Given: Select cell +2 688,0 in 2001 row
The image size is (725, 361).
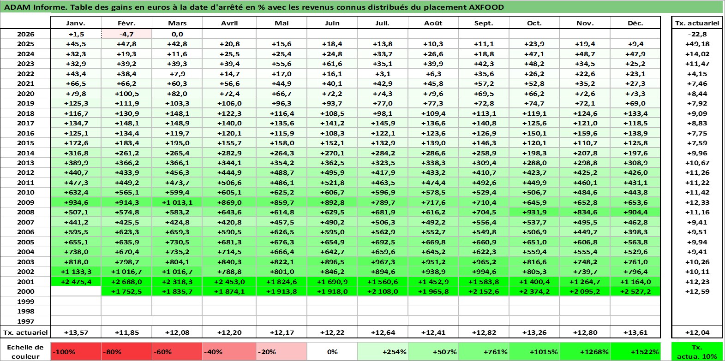Looking at the screenshot, I should [x=126, y=282].
